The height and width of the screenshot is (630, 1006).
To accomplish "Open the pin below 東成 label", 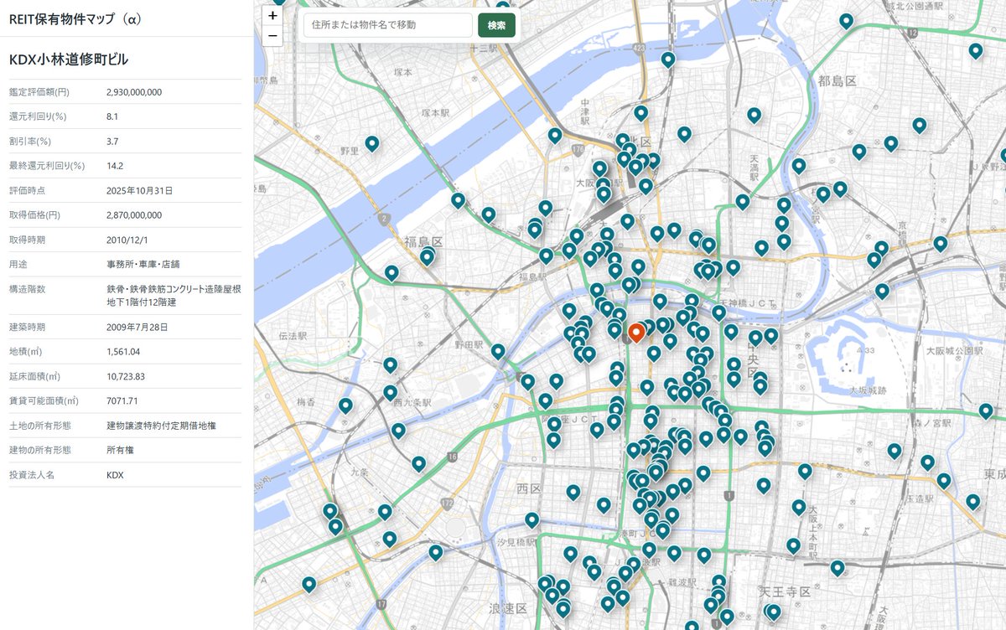I will (x=972, y=503).
